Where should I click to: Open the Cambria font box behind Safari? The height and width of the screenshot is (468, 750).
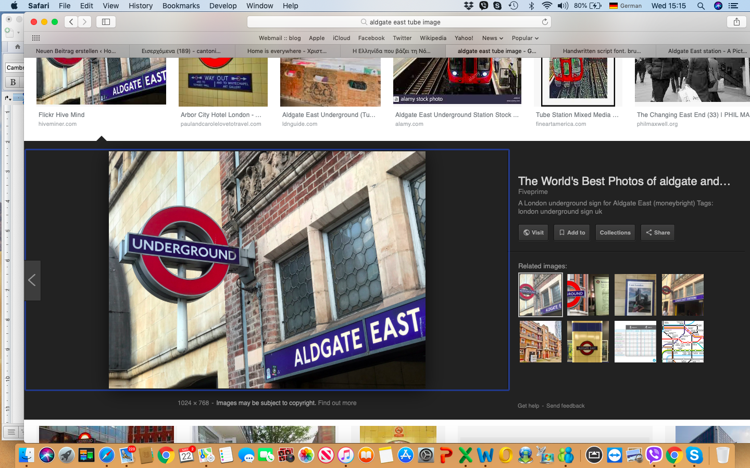pos(15,68)
